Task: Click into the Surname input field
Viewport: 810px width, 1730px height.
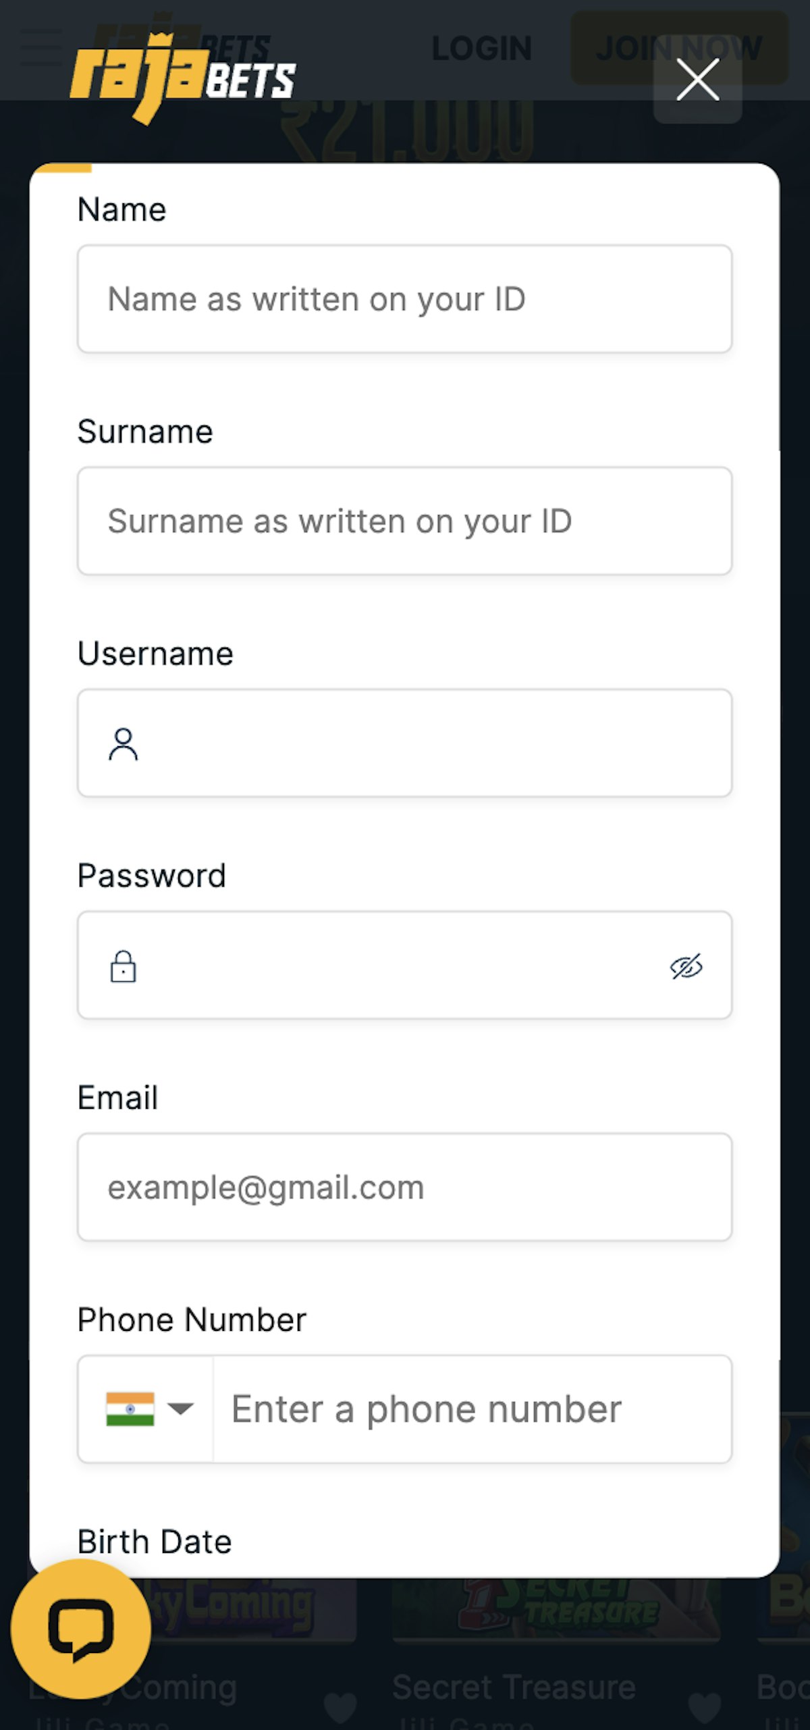Action: (x=405, y=521)
